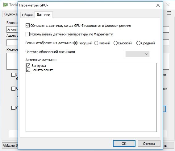The height and width of the screenshot is (151, 175).
Task: Choose the Высокий sensor display mode
Action: pyautogui.click(x=115, y=43)
